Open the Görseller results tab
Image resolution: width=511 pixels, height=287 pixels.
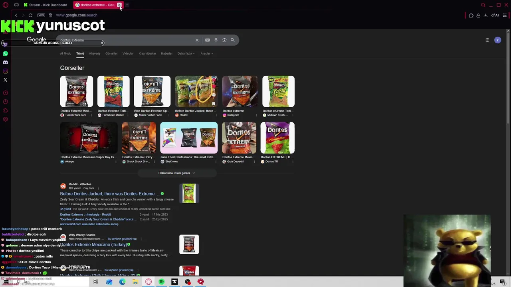(x=111, y=53)
